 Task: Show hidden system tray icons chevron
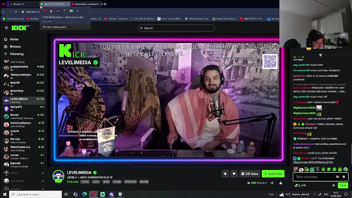point(315,194)
